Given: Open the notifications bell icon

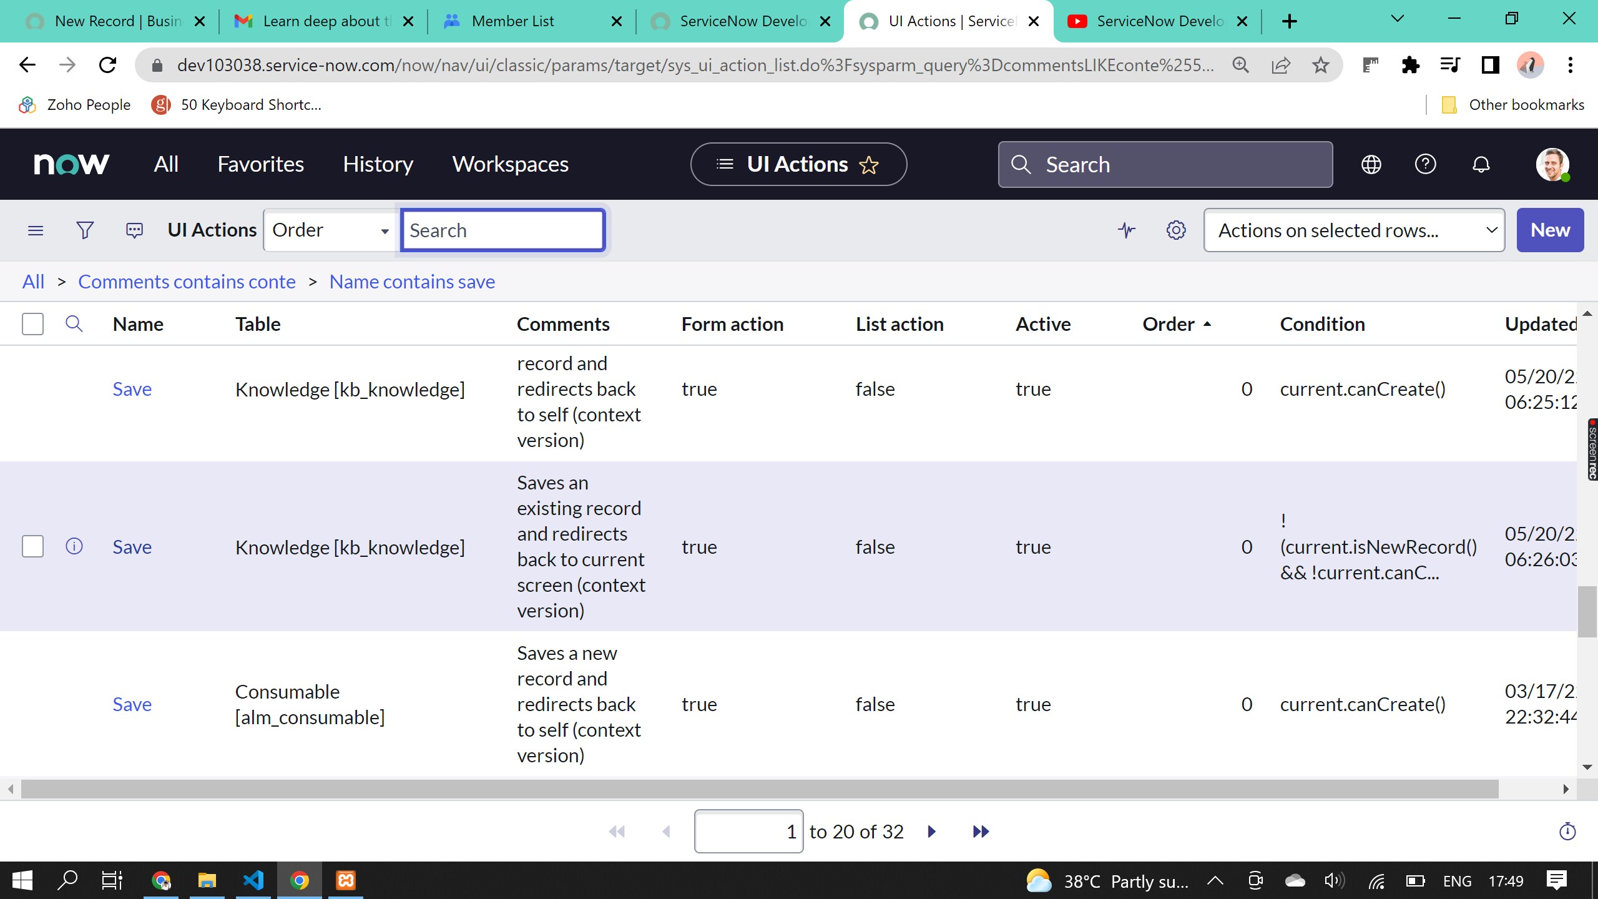Looking at the screenshot, I should 1480,164.
